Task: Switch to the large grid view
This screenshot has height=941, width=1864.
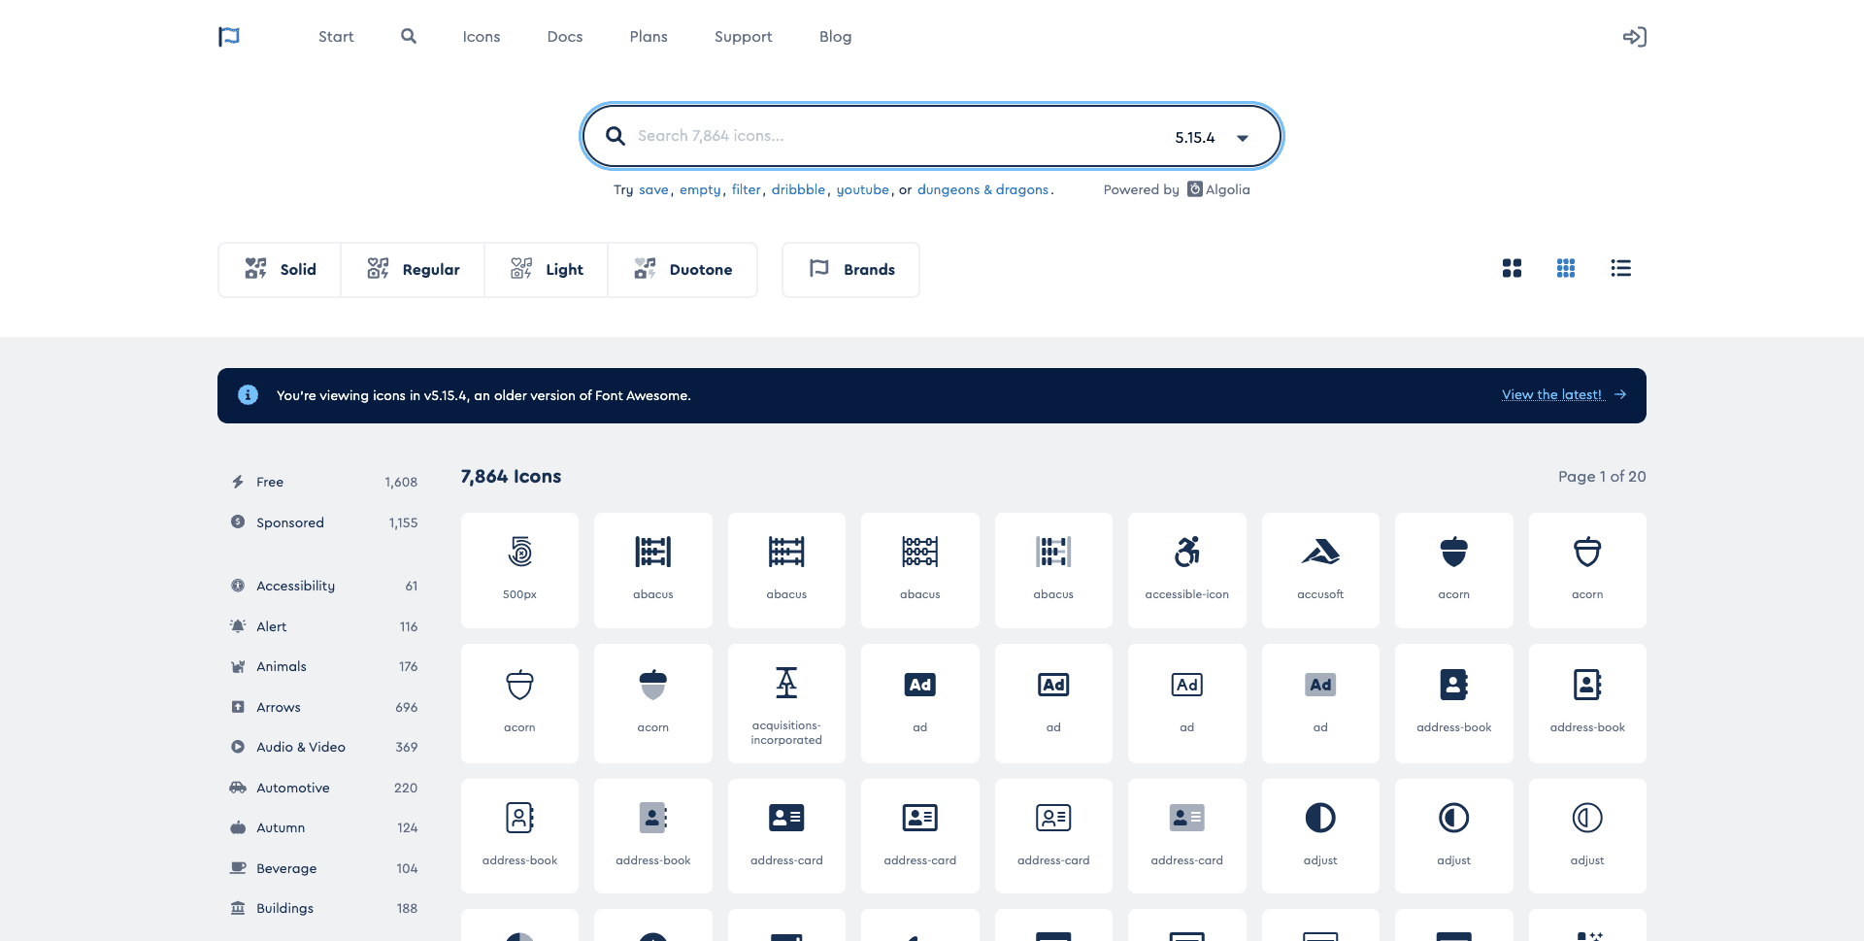Action: point(1512,268)
